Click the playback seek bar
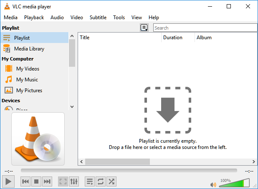Viewport: 258px width, 189px height. point(129,171)
